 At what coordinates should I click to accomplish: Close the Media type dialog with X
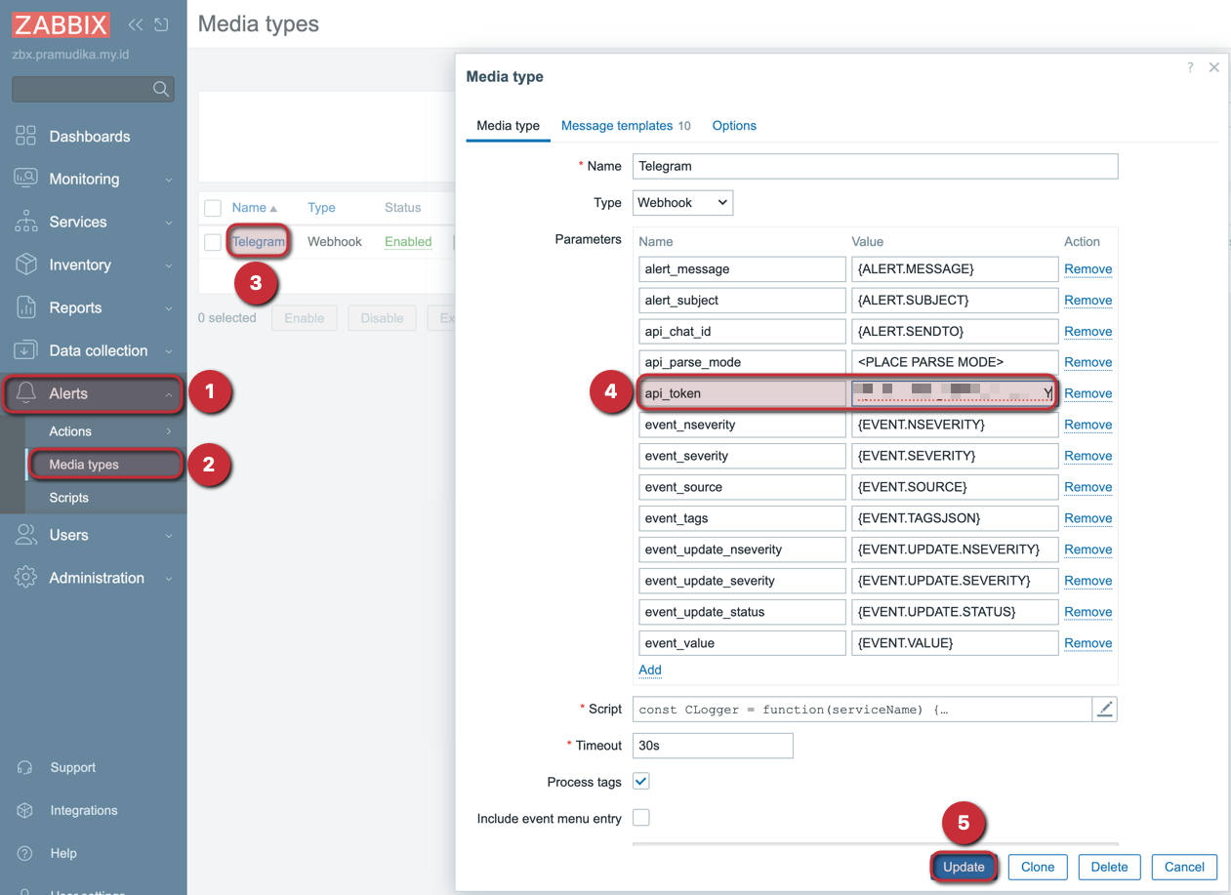click(1214, 67)
